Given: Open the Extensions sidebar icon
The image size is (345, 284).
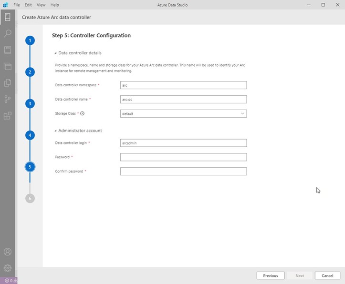Looking at the screenshot, I should [x=8, y=115].
